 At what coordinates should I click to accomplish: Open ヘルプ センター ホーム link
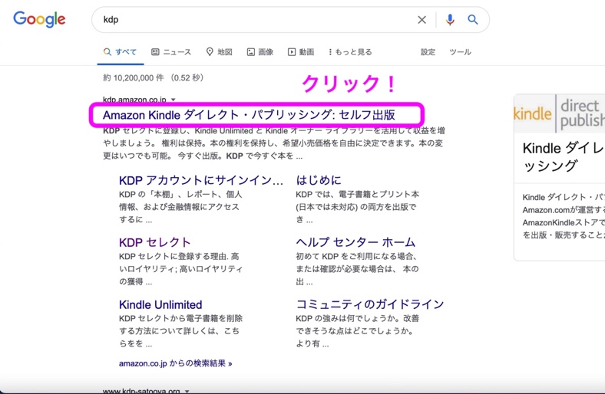tap(355, 242)
